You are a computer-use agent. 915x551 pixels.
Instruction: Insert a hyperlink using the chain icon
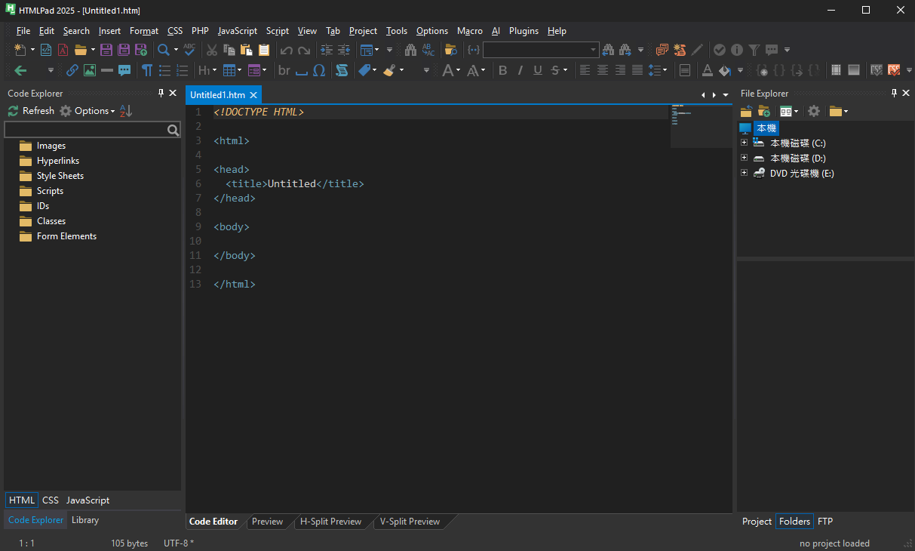[x=72, y=70]
